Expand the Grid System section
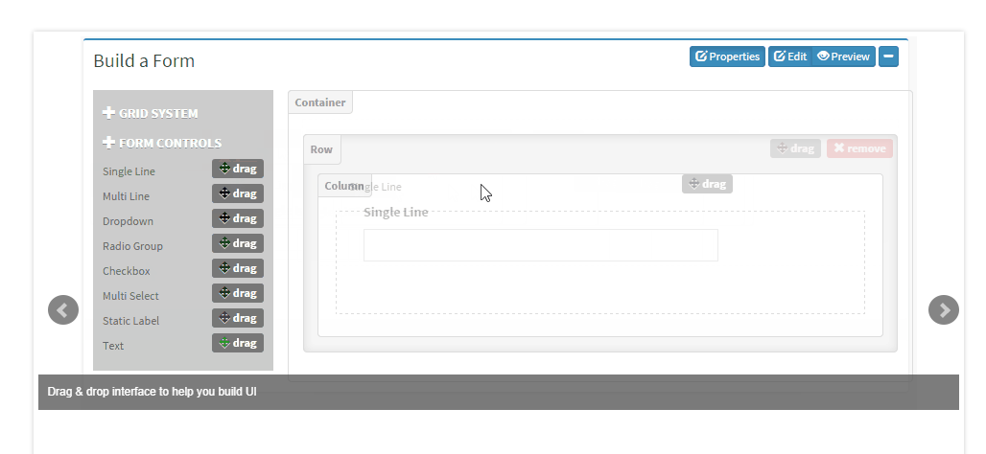 coord(150,113)
